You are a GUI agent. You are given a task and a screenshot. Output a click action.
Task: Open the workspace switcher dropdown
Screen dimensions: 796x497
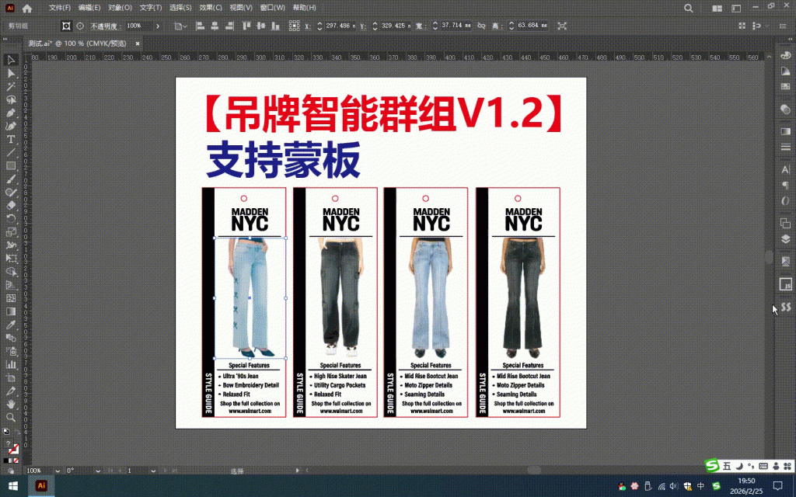[736, 8]
